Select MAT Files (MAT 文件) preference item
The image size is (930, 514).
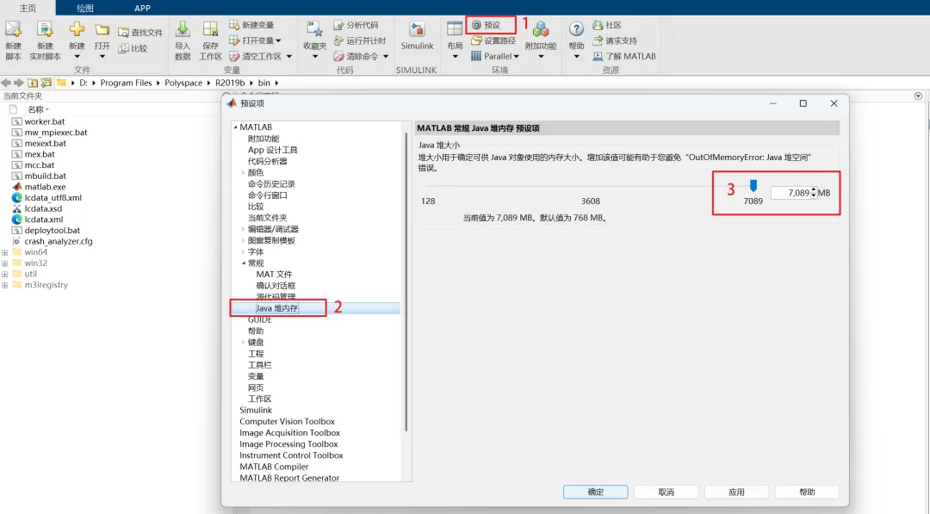click(274, 275)
